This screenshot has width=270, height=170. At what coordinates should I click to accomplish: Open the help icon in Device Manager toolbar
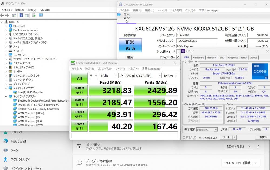click(21, 15)
